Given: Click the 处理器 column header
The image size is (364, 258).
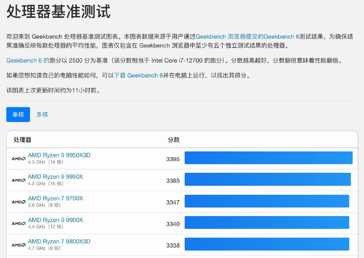Looking at the screenshot, I should pyautogui.click(x=22, y=140).
